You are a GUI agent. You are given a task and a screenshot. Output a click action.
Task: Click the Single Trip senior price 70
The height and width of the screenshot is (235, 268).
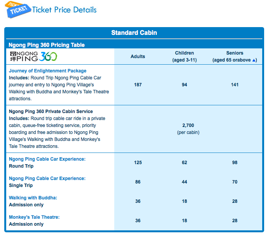tap(235, 182)
